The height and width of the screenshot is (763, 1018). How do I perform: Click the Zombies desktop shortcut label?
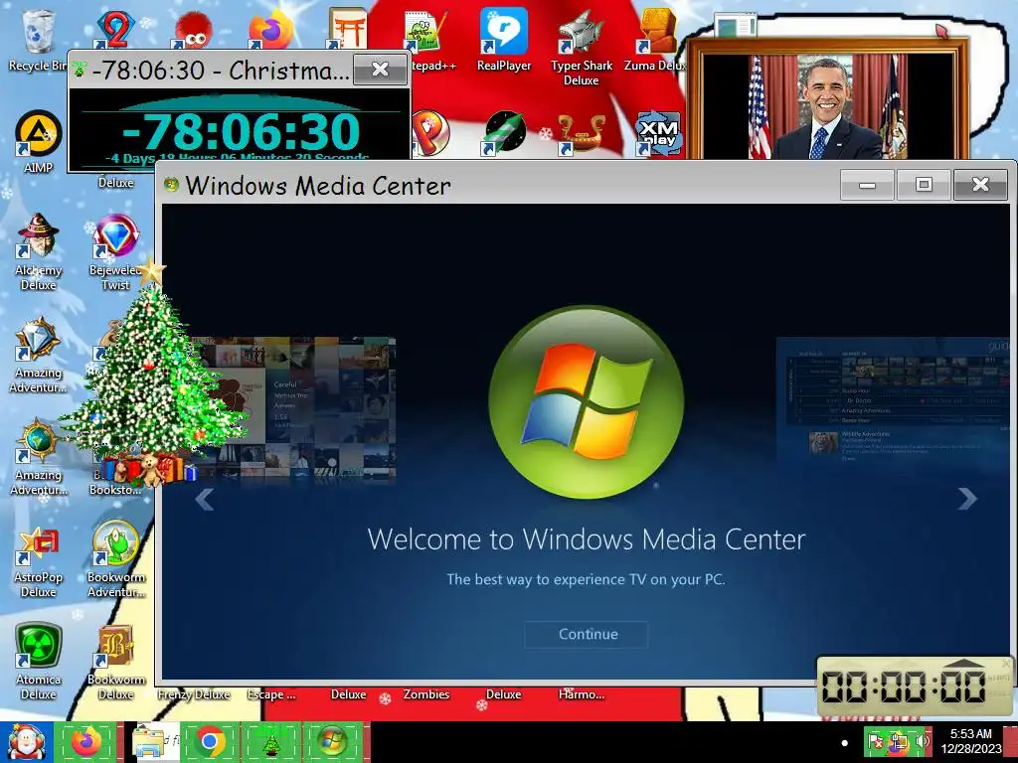point(425,694)
